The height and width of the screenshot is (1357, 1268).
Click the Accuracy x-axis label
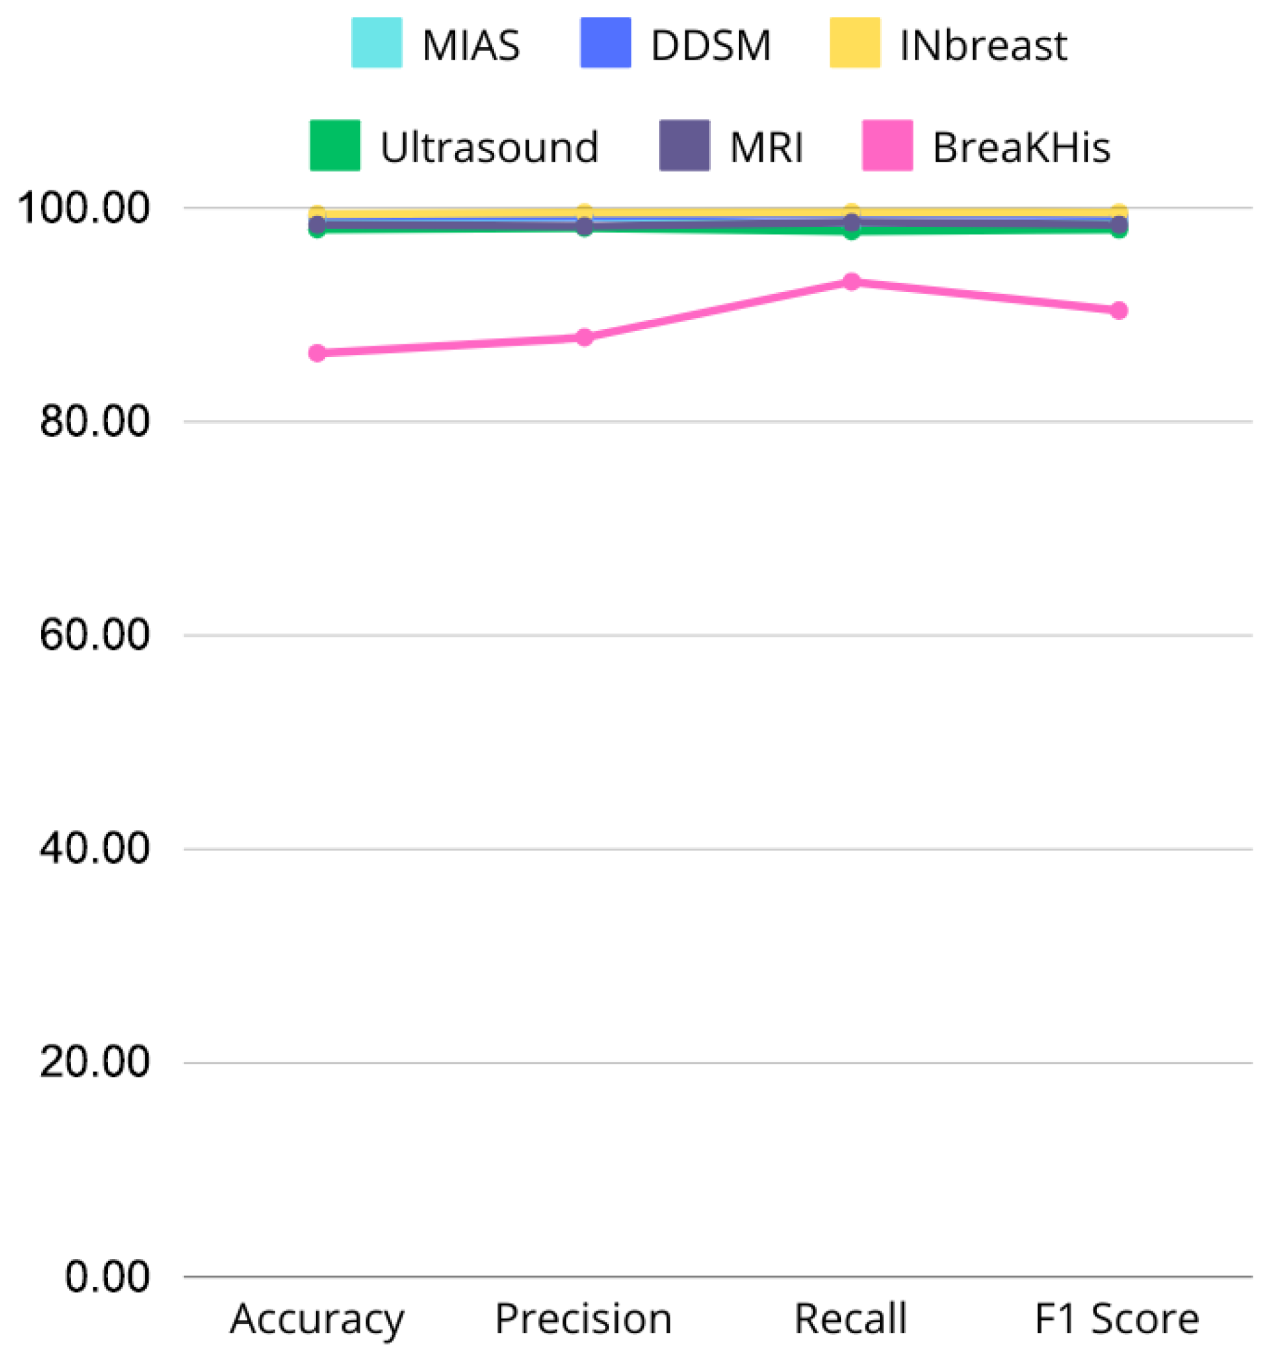317,1319
